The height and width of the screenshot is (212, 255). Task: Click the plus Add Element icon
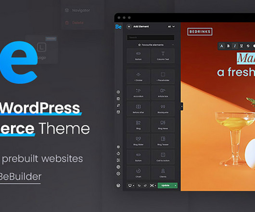point(129,26)
